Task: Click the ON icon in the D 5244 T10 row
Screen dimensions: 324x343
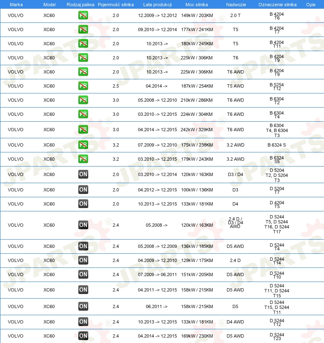Action: coord(83,274)
